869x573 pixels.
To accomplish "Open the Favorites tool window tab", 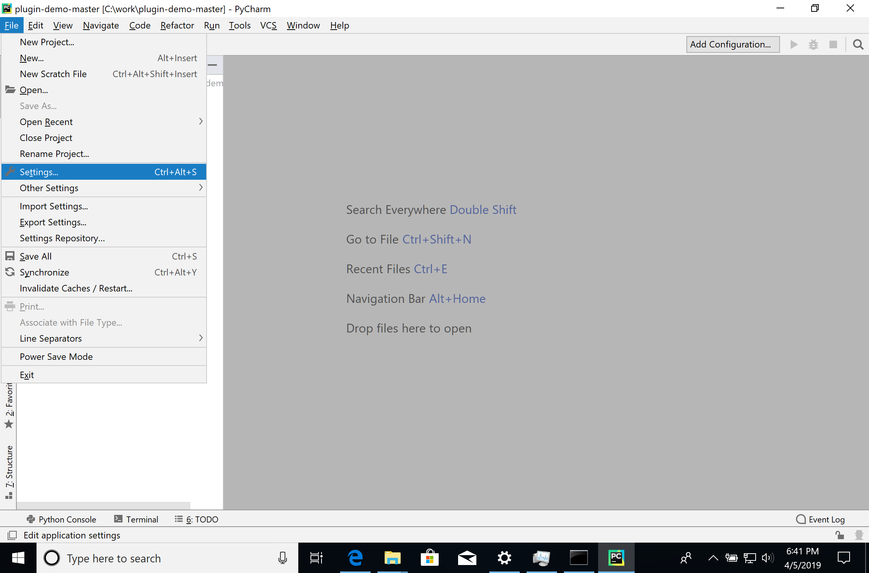I will point(9,405).
